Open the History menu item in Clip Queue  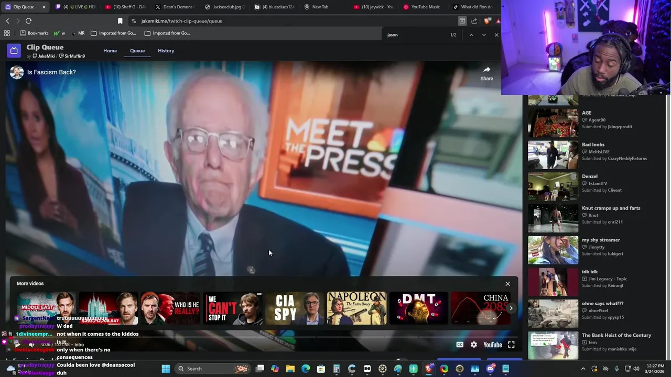[x=166, y=51]
